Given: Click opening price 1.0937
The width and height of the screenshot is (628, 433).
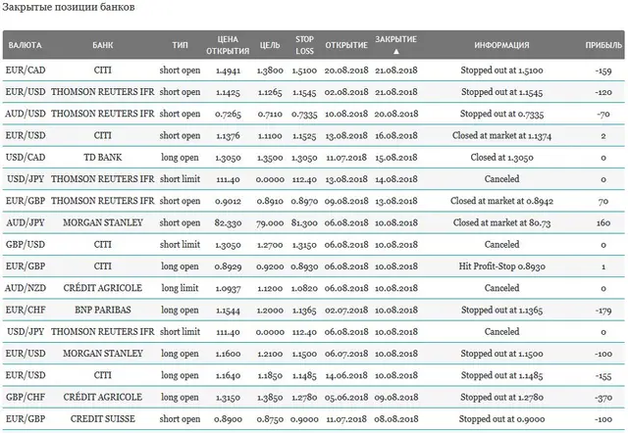Looking at the screenshot, I should (x=228, y=288).
